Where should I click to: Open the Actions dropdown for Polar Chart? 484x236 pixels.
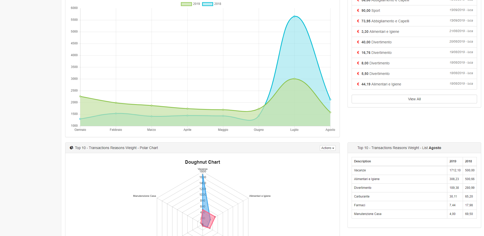pos(328,148)
